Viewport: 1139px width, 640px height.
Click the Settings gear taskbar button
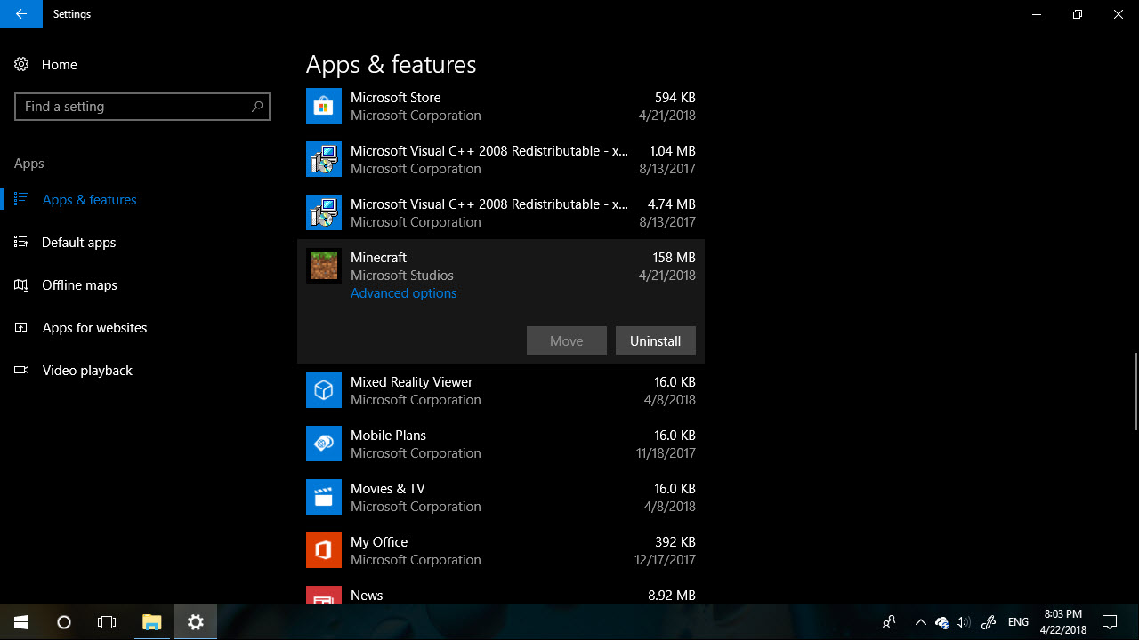click(196, 622)
